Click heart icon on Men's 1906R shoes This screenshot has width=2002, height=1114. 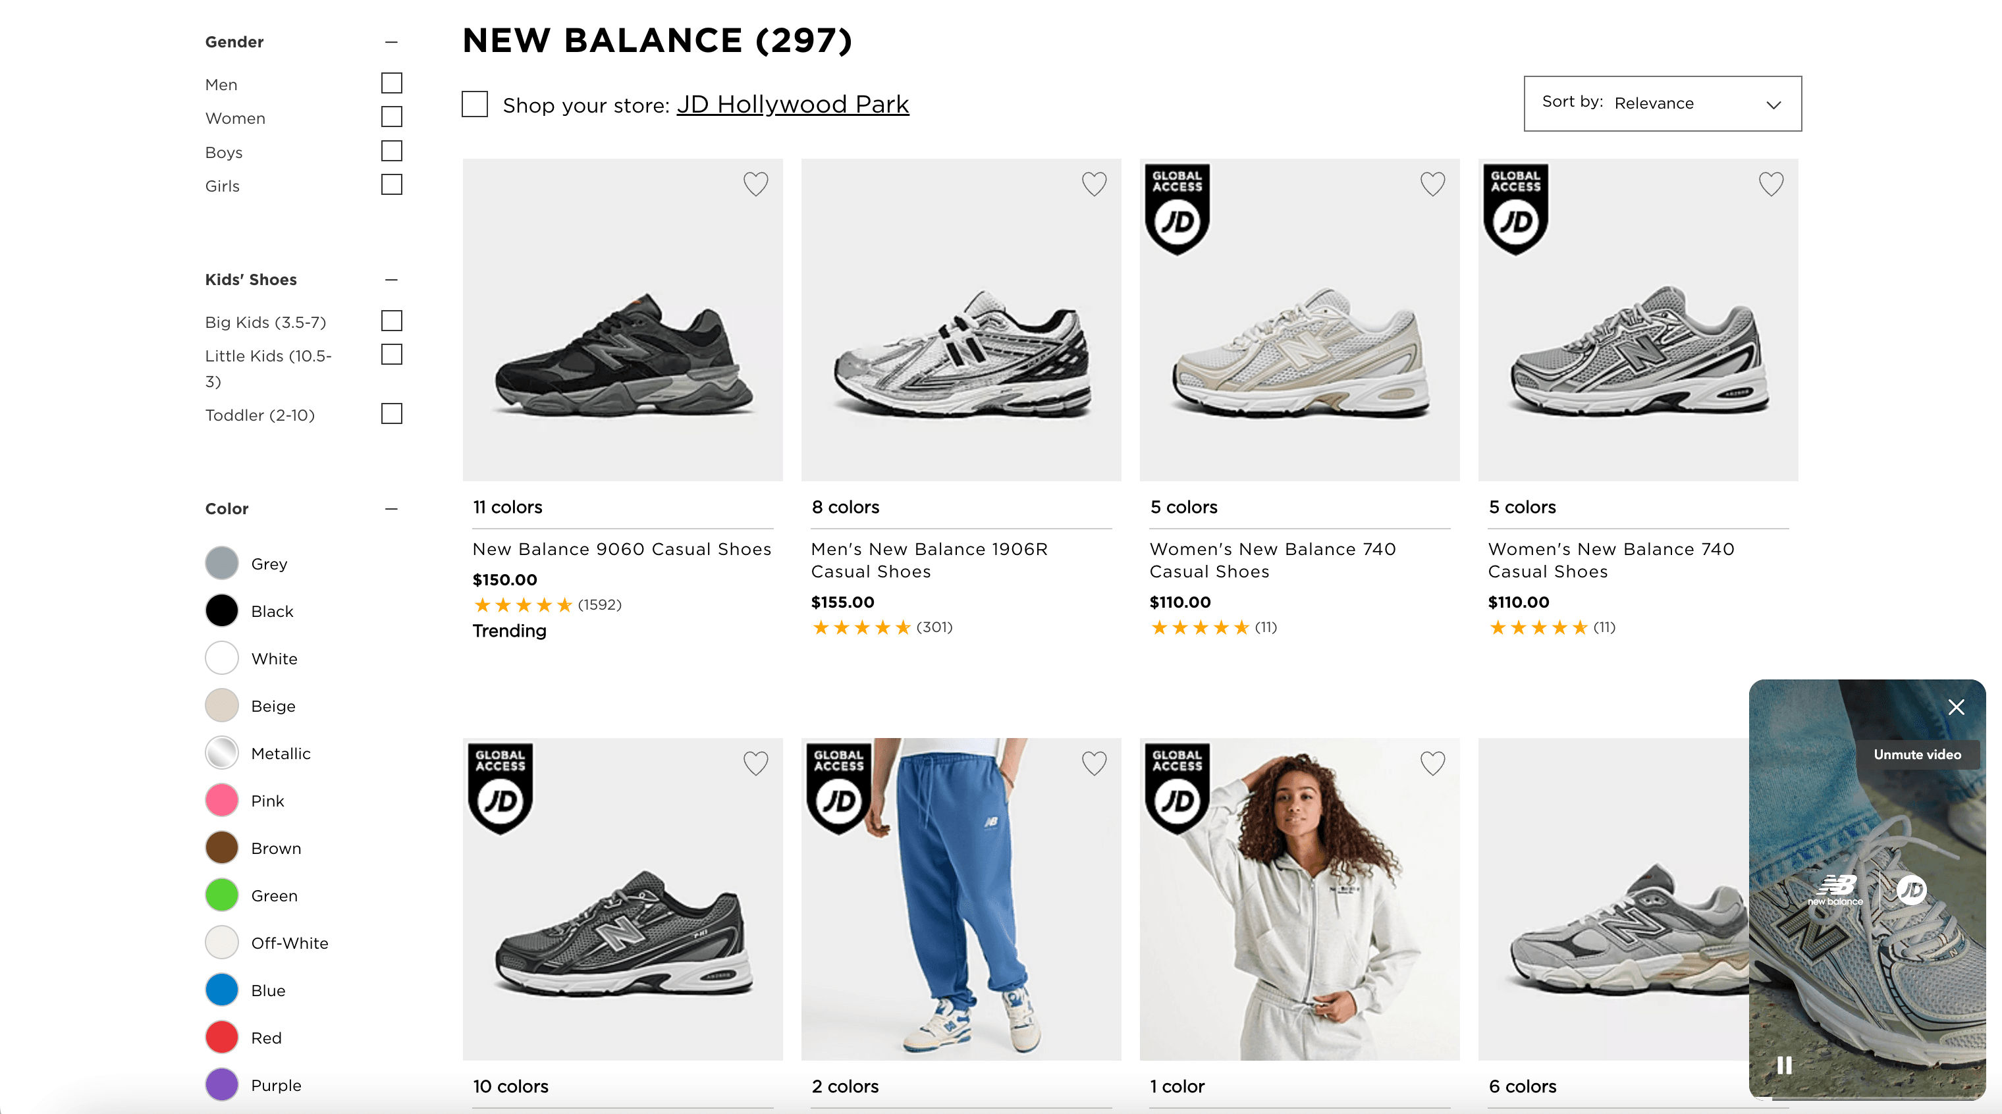click(x=1093, y=184)
